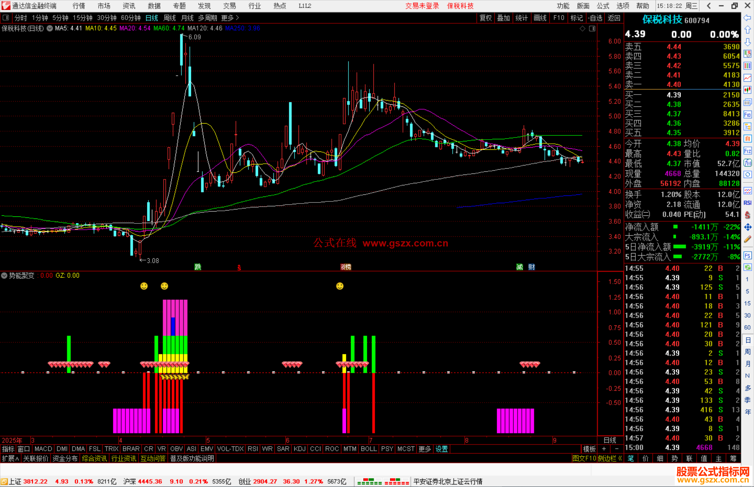Viewport: 754px width, 487px height.
Task: Click the 返回 button
Action: (x=614, y=18)
